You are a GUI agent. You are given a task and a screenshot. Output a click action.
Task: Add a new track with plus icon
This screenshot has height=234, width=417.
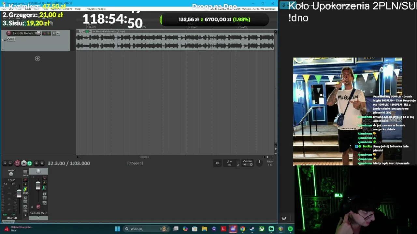pyautogui.click(x=37, y=58)
